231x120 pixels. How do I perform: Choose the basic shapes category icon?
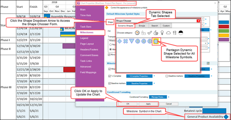coord(143,33)
